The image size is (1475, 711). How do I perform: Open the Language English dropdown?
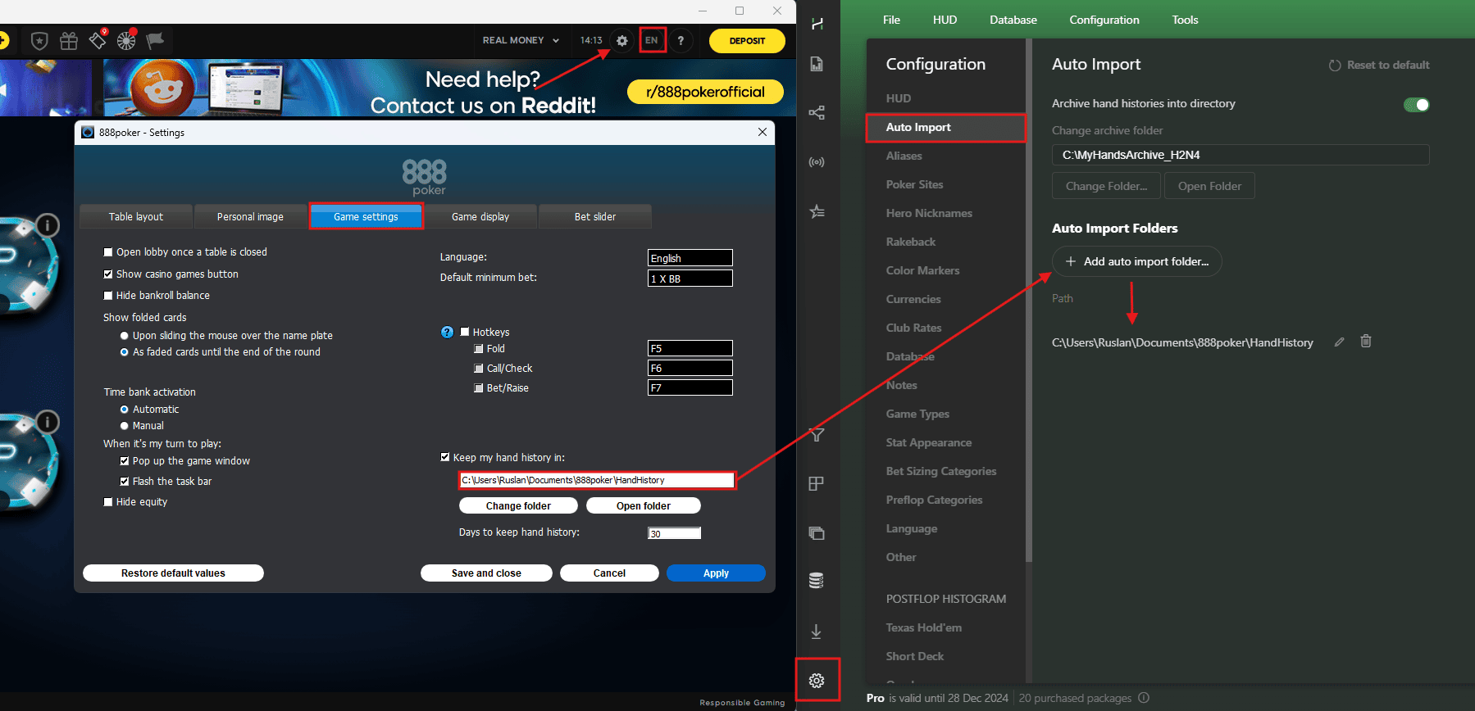point(690,258)
